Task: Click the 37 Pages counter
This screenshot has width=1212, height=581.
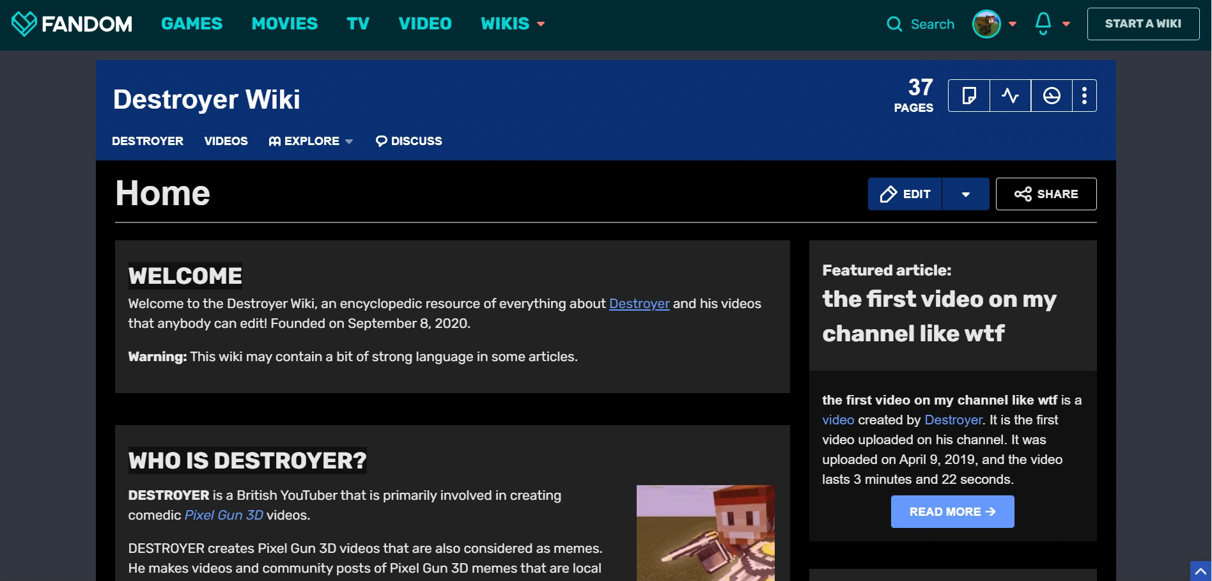Action: coord(913,95)
